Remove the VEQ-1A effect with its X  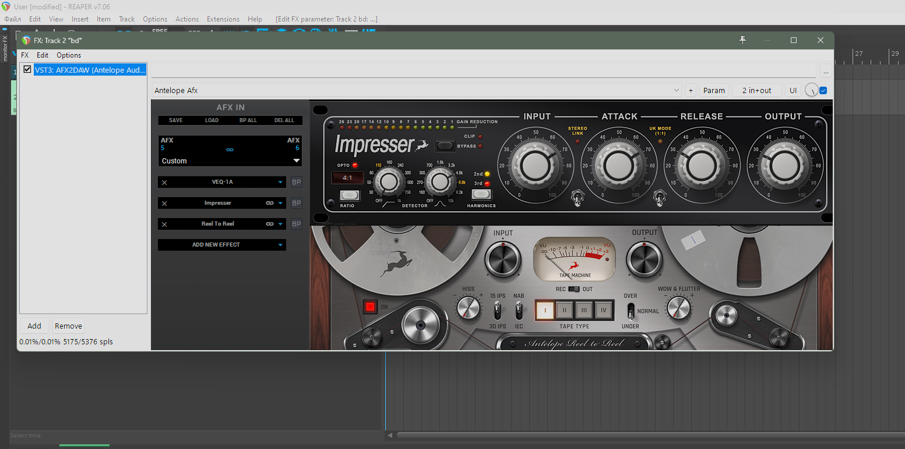click(164, 183)
